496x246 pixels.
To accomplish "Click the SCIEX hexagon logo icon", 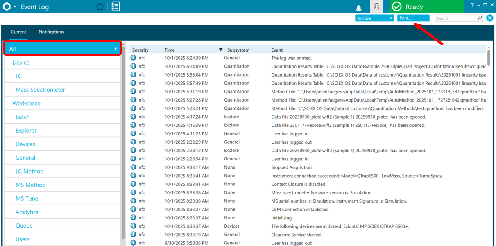I will (x=6, y=7).
